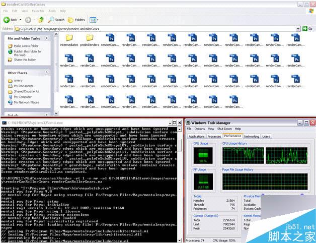This screenshot has width=316, height=243.
Task: Select the last renderCam file in second row
Action: pyautogui.click(x=295, y=58)
